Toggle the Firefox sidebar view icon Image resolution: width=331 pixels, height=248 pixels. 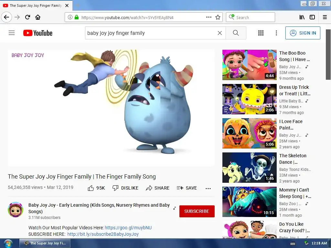[x=312, y=17]
